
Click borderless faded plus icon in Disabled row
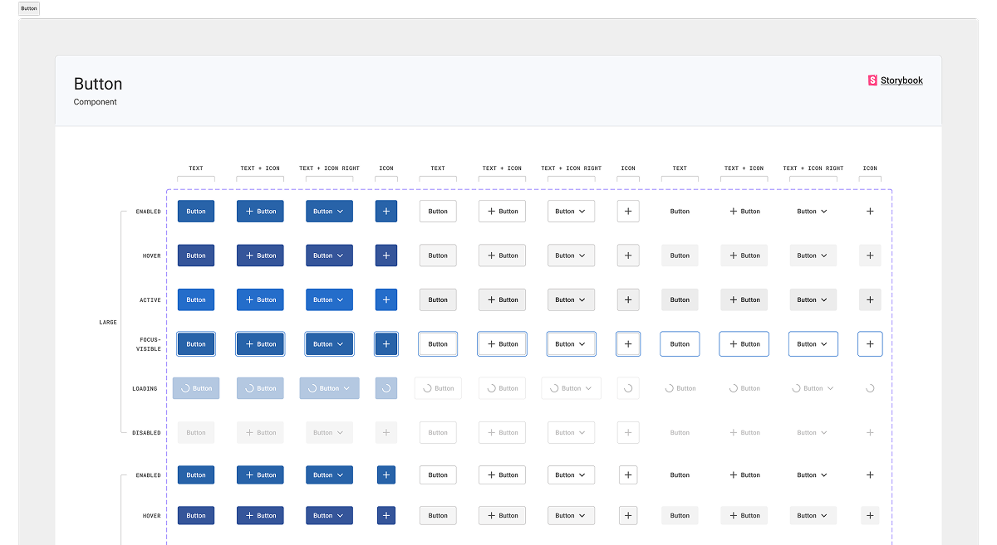click(x=870, y=432)
